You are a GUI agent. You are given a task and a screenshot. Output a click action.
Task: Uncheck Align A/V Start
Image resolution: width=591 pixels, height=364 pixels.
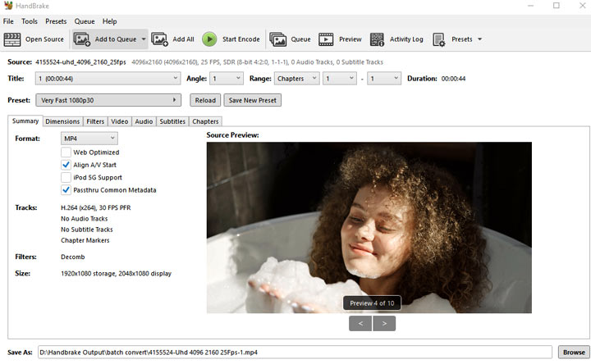point(66,165)
